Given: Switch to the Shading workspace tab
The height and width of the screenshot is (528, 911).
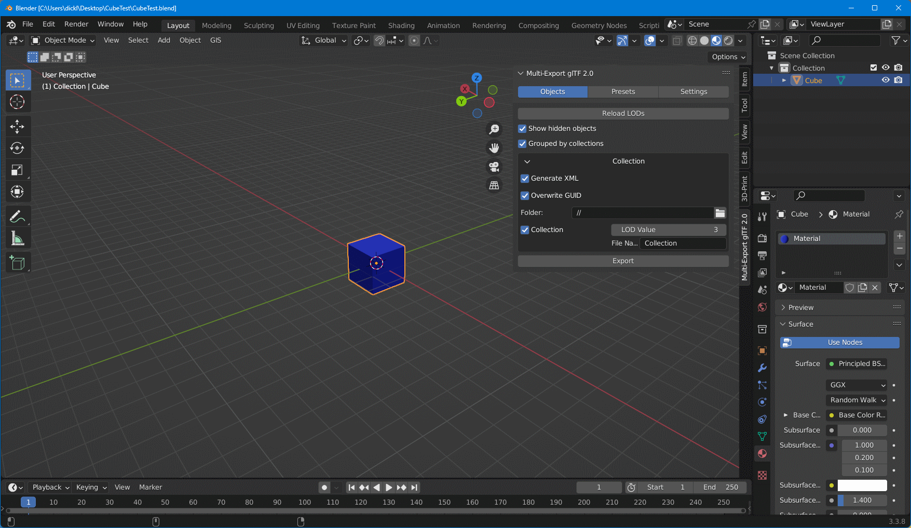Looking at the screenshot, I should (401, 25).
